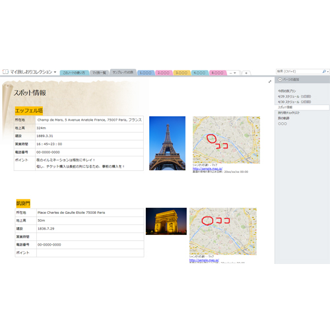Focus the search (Ctrl+E) box

[x=299, y=71]
